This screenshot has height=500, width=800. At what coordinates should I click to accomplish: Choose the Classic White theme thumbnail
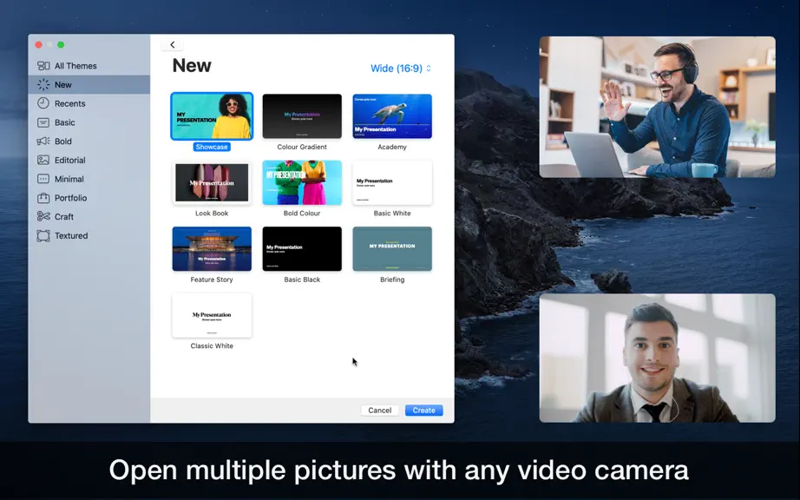coord(212,315)
